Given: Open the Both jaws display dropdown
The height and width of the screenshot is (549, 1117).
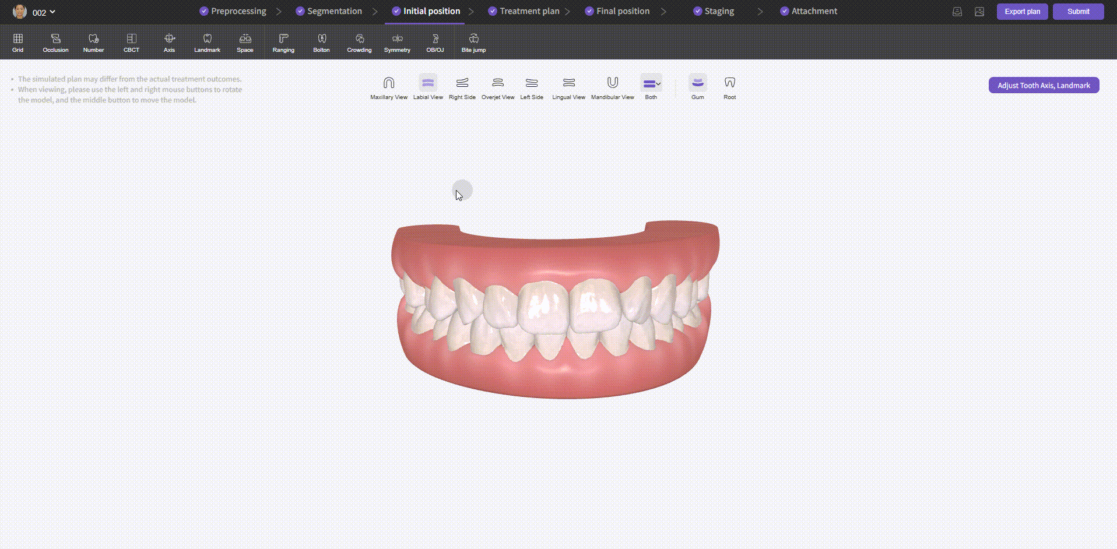Looking at the screenshot, I should tap(651, 88).
